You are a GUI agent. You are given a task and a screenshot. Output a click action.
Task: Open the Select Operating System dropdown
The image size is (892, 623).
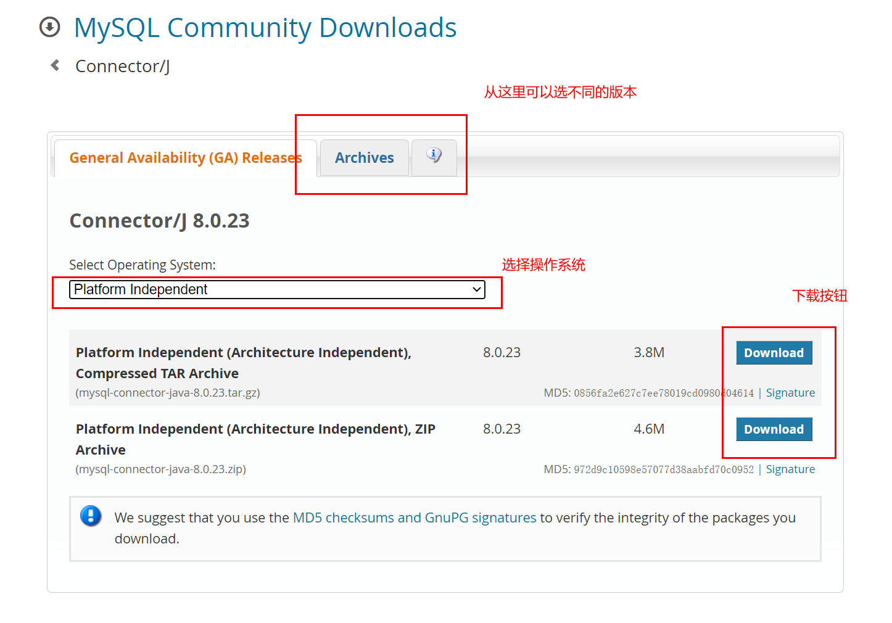(x=277, y=289)
